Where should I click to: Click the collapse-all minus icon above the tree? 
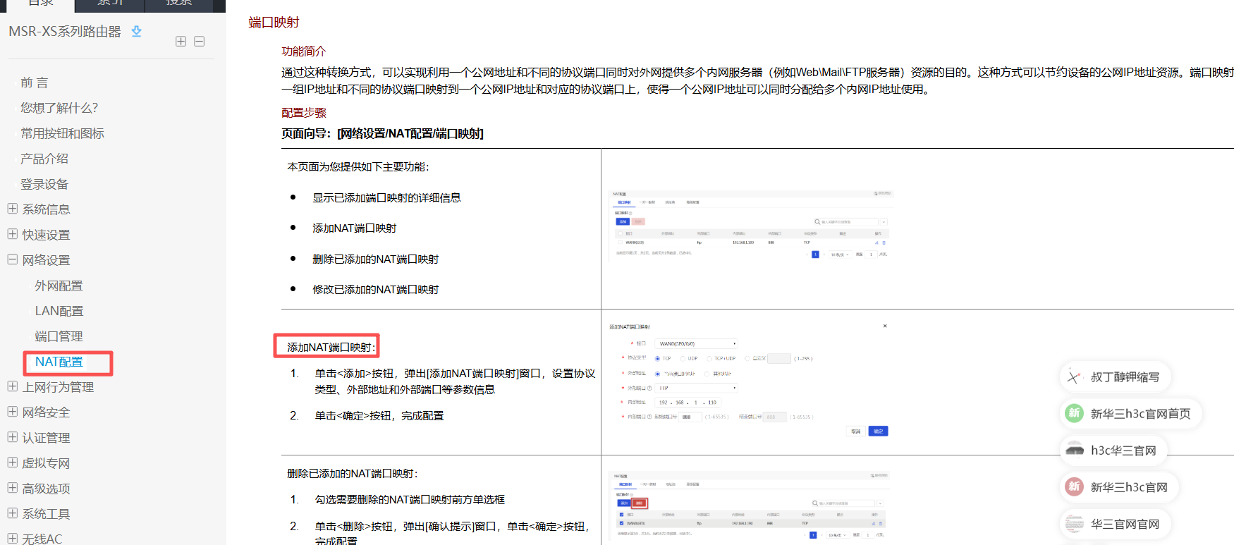[x=200, y=42]
